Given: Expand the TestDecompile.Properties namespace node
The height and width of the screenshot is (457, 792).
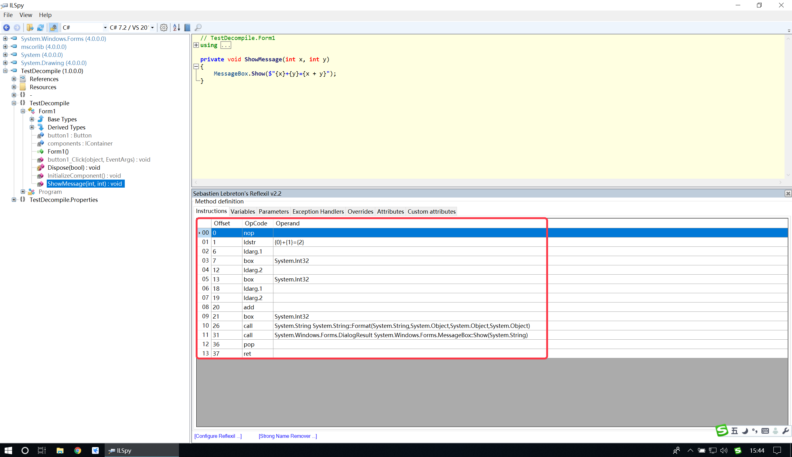Looking at the screenshot, I should pyautogui.click(x=14, y=200).
